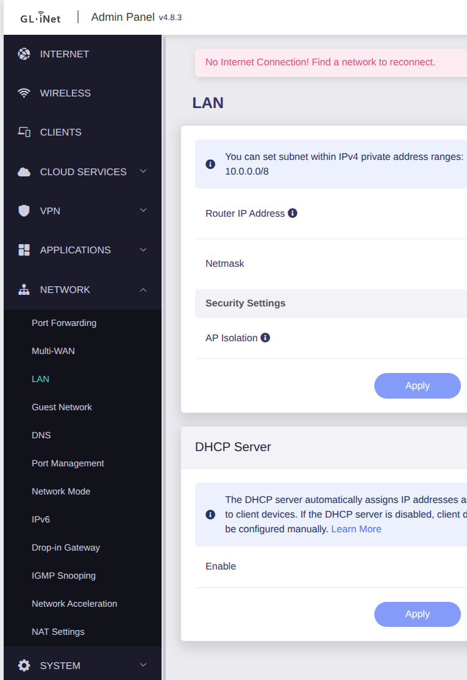Expand the System menu chevron

[x=143, y=665]
